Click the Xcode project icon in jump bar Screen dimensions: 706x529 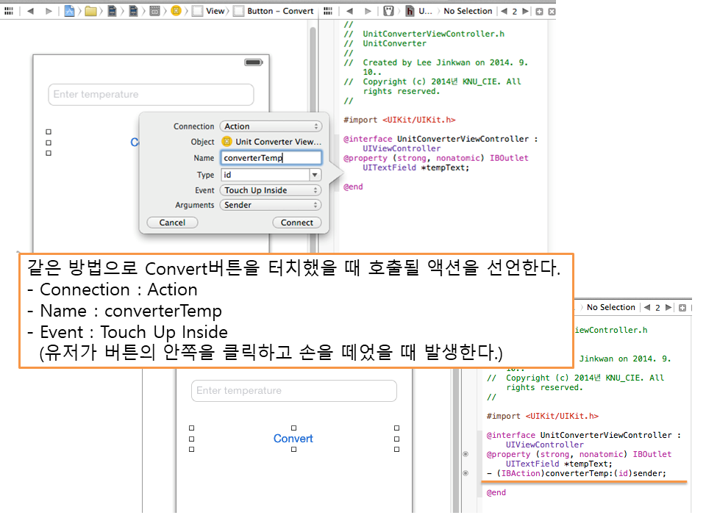(x=69, y=11)
